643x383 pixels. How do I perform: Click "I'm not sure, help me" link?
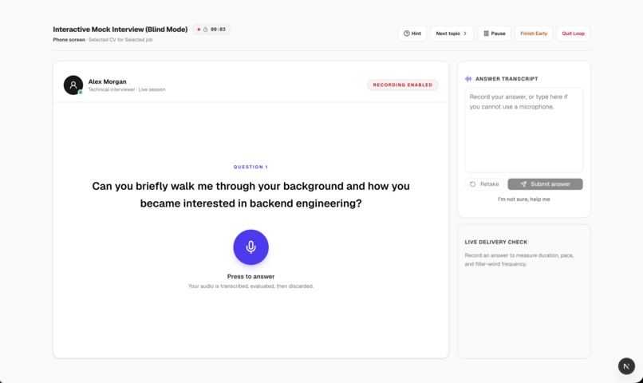coord(523,199)
